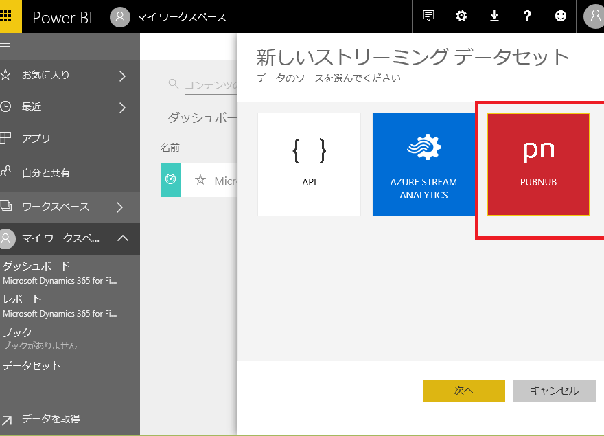Viewport: 604px width, 436px height.
Task: Click the アプリ grid icon
Action: click(5, 137)
